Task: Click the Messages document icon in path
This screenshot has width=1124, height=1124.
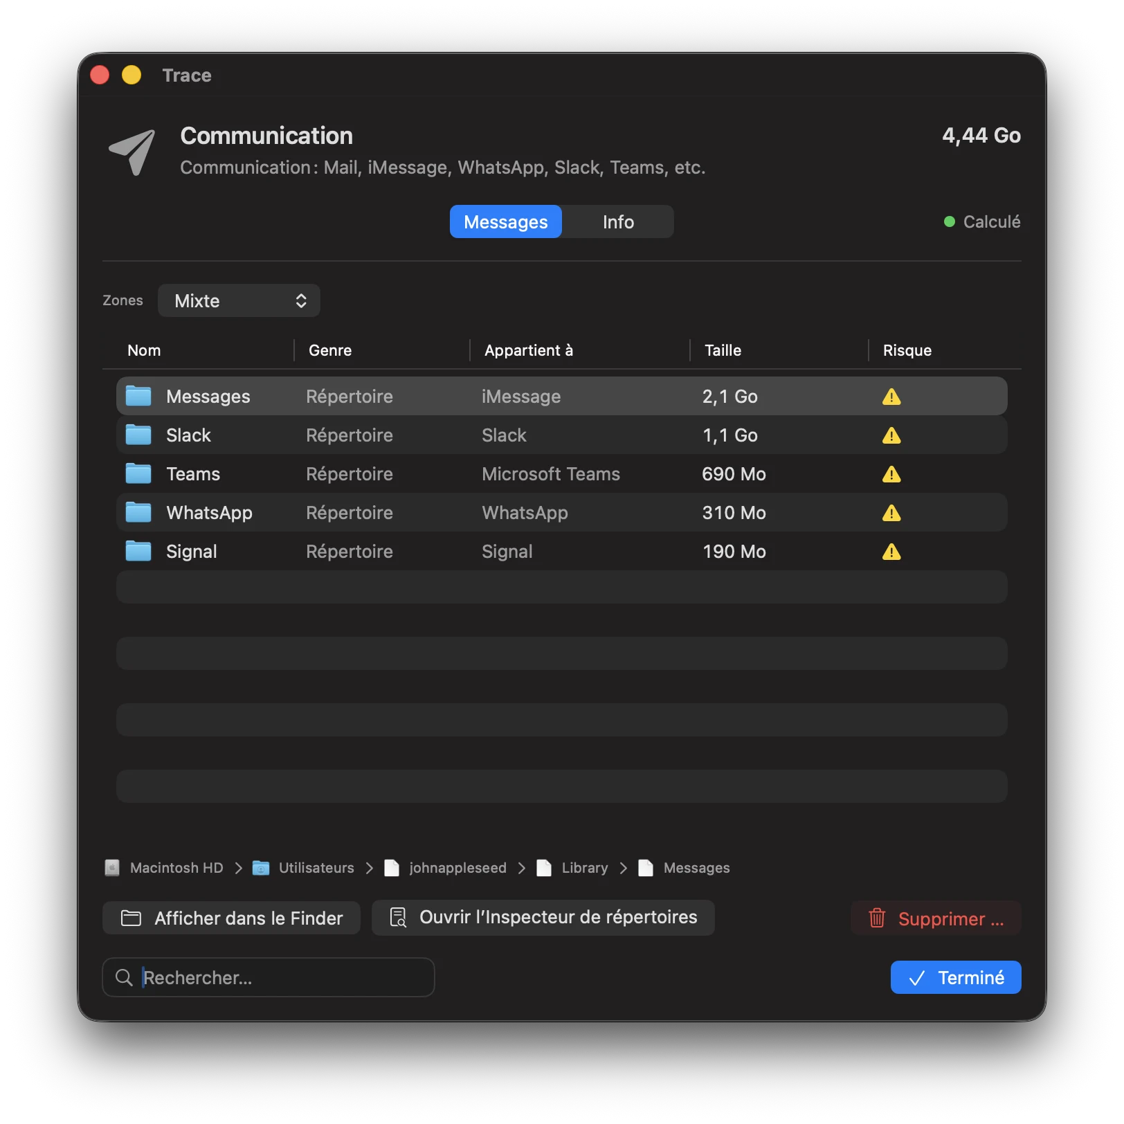Action: tap(646, 868)
